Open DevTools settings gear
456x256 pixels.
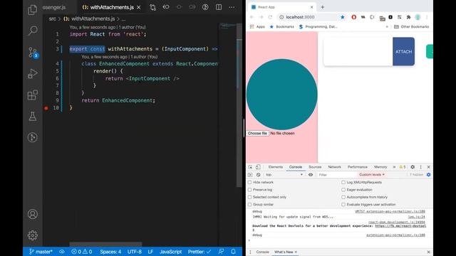[x=413, y=167]
